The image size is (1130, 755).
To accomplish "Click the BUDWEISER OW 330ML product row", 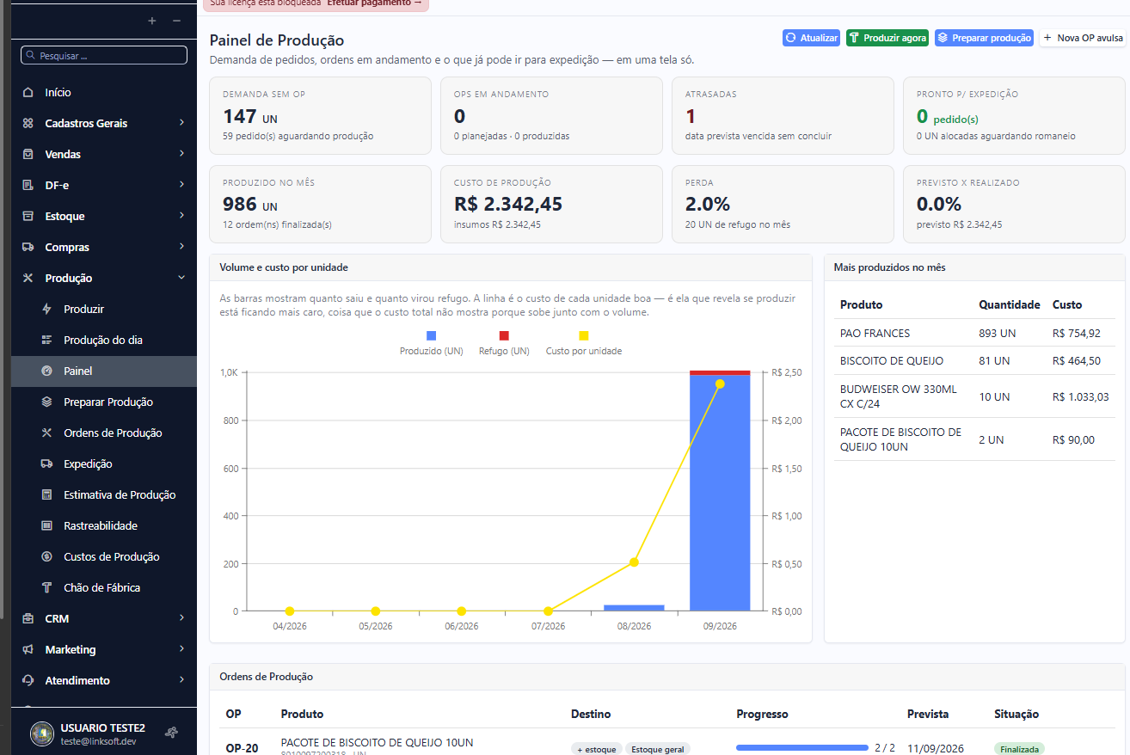I will pos(974,396).
